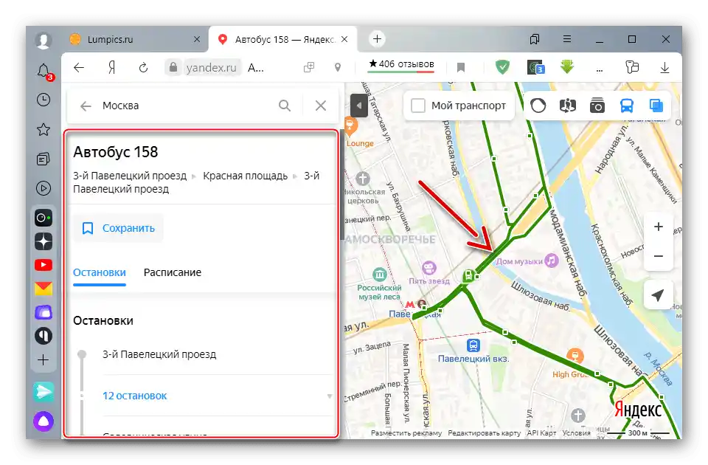The width and height of the screenshot is (708, 465).
Task: Open the green download arrow extension
Action: coord(567,67)
